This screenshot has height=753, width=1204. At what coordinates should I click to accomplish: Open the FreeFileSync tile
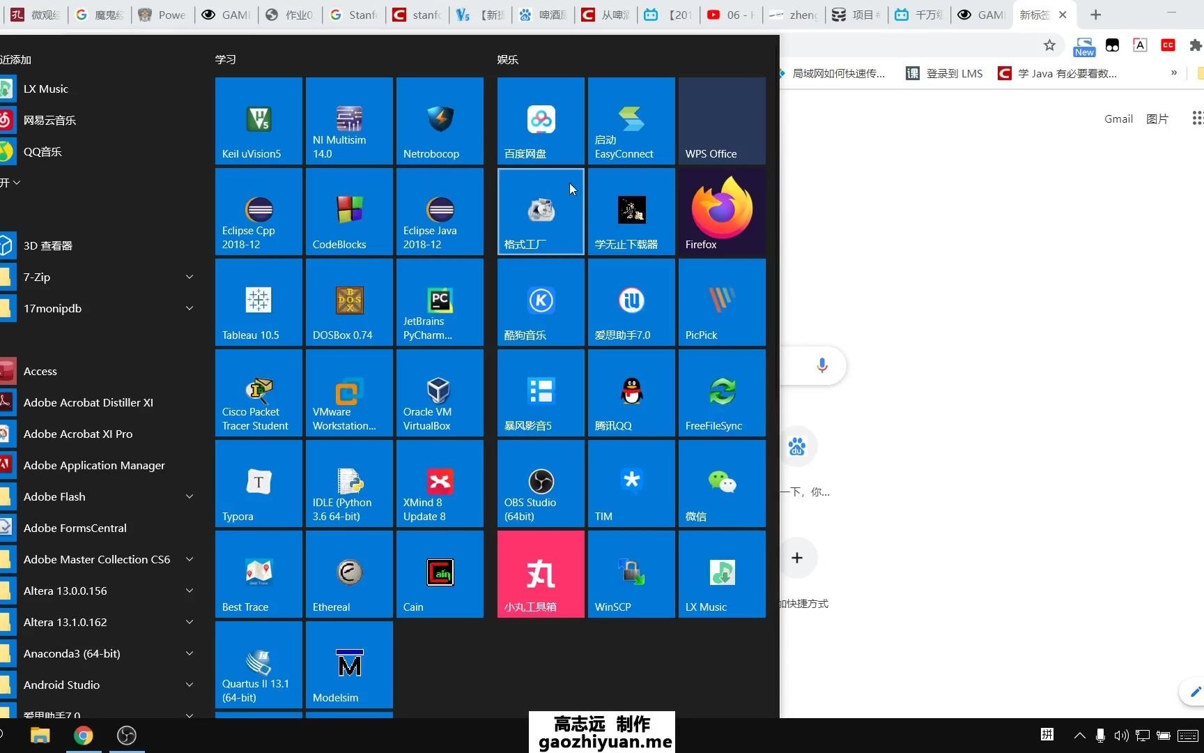(x=722, y=393)
